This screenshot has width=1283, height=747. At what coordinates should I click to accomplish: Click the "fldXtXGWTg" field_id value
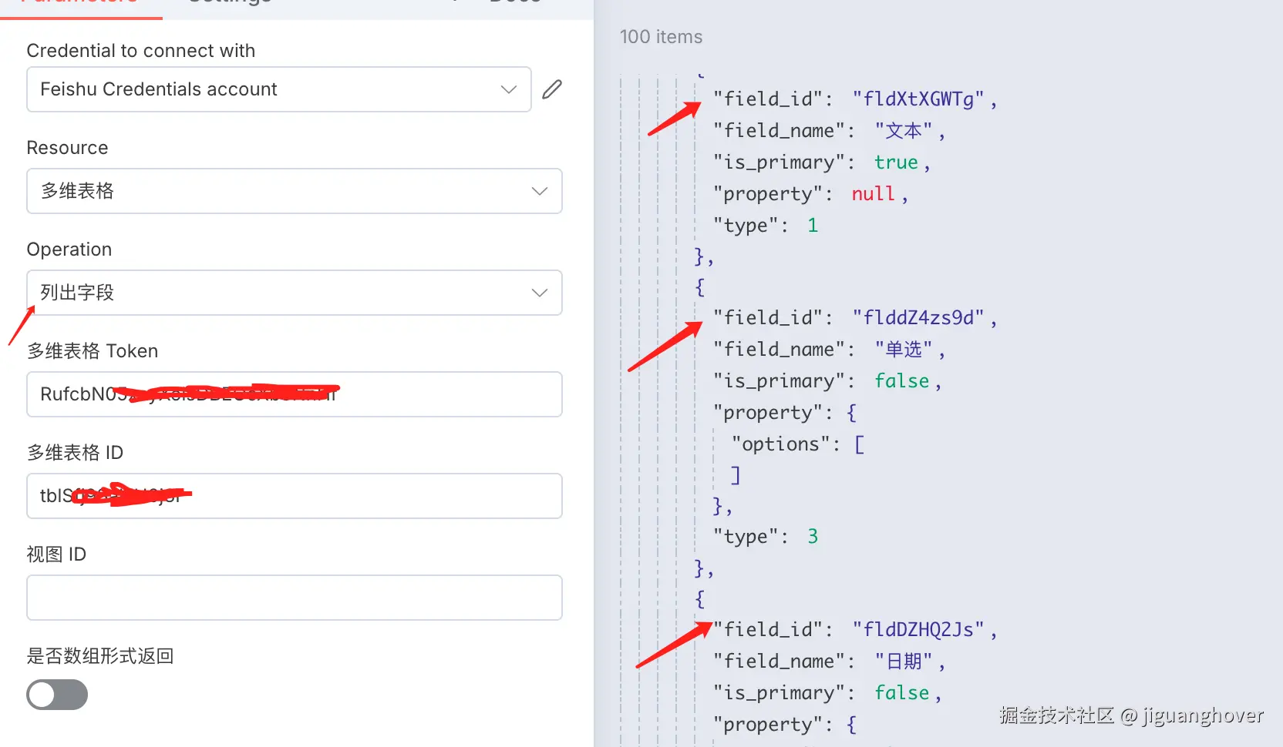(x=918, y=99)
